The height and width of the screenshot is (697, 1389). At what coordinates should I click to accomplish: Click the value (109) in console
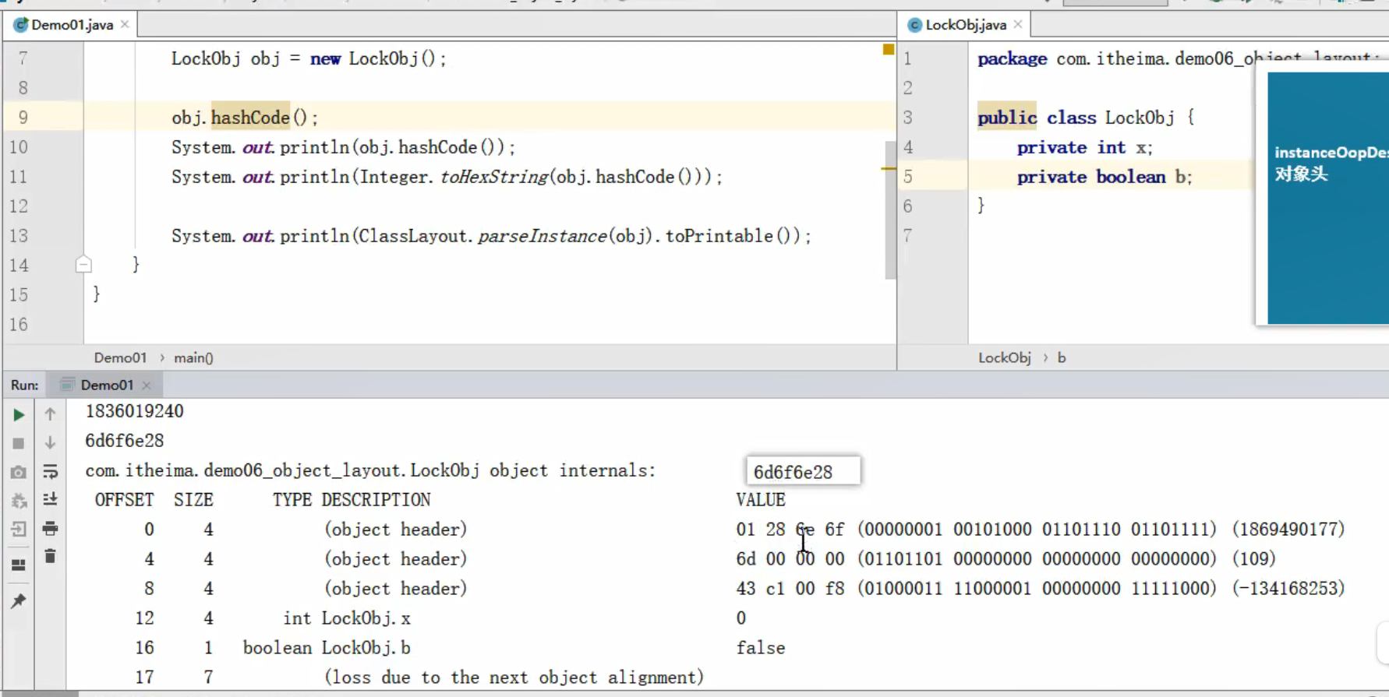pos(1253,559)
